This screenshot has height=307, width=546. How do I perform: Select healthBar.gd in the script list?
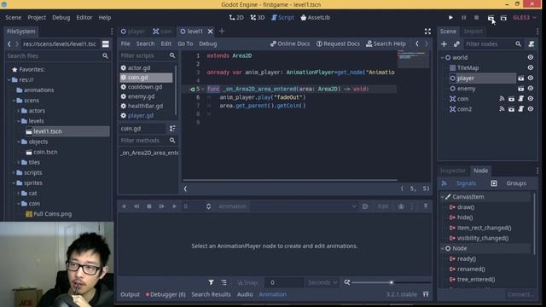(146, 106)
